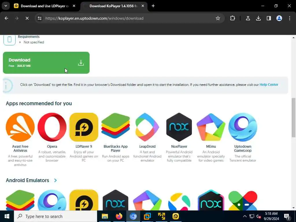Viewport: 296px width, 222px height.
Task: Open the notifications action center
Action: tap(287, 216)
